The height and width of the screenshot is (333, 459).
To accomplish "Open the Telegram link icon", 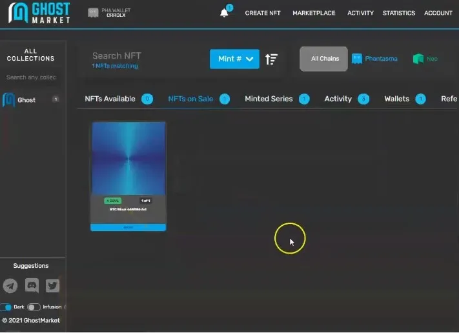I will pyautogui.click(x=10, y=286).
